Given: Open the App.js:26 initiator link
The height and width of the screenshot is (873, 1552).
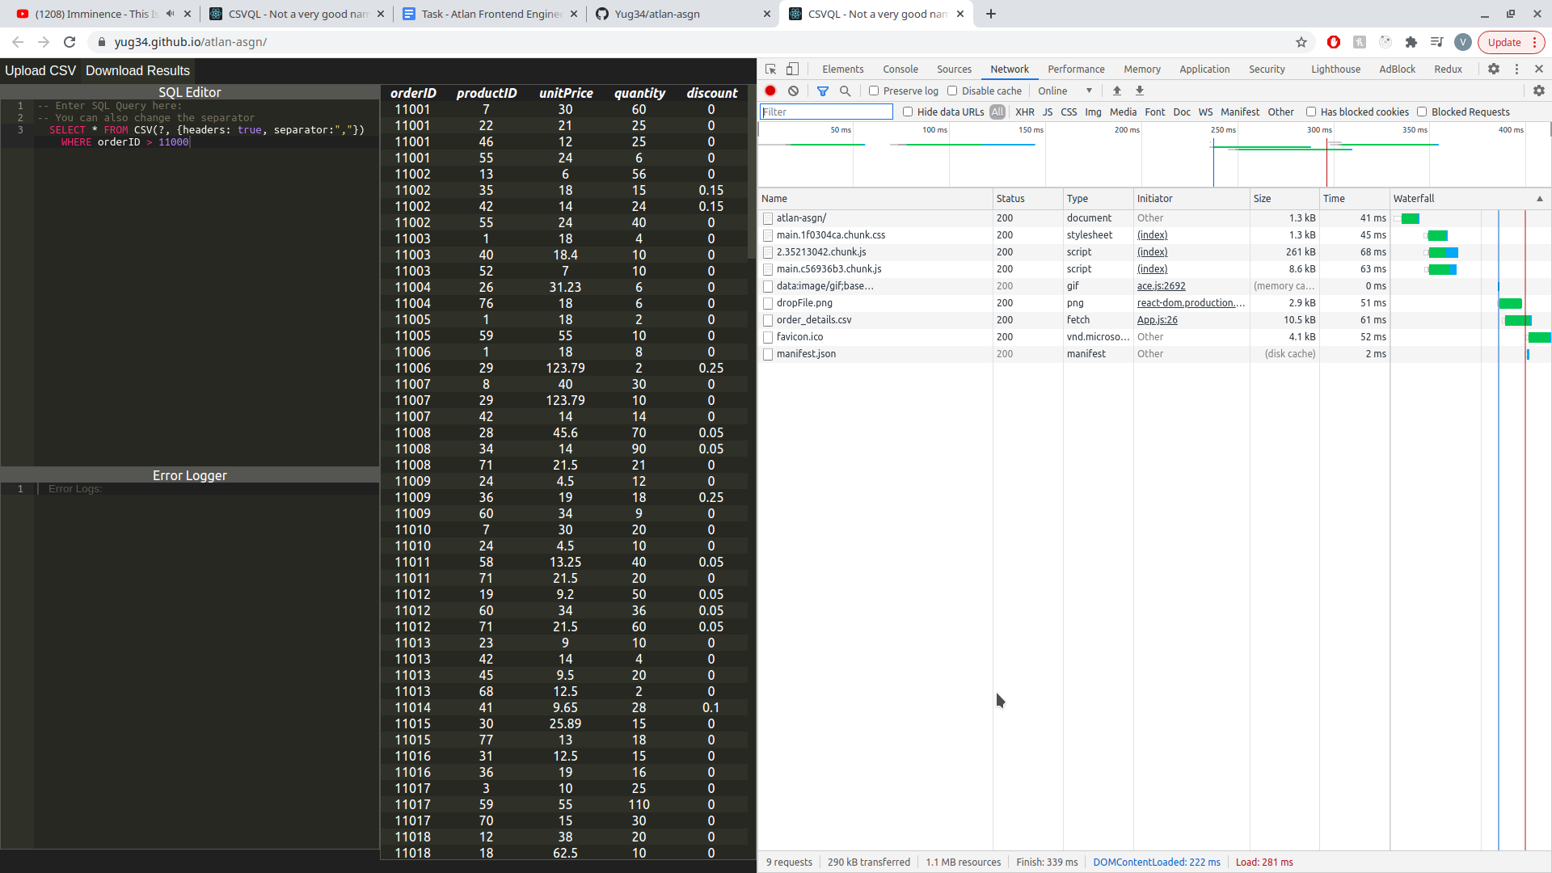Looking at the screenshot, I should (x=1157, y=319).
